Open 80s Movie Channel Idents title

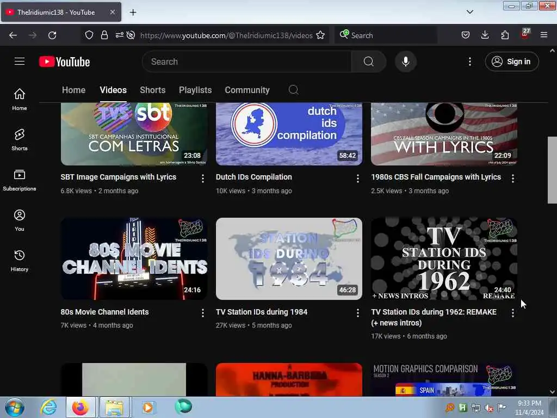tap(104, 312)
